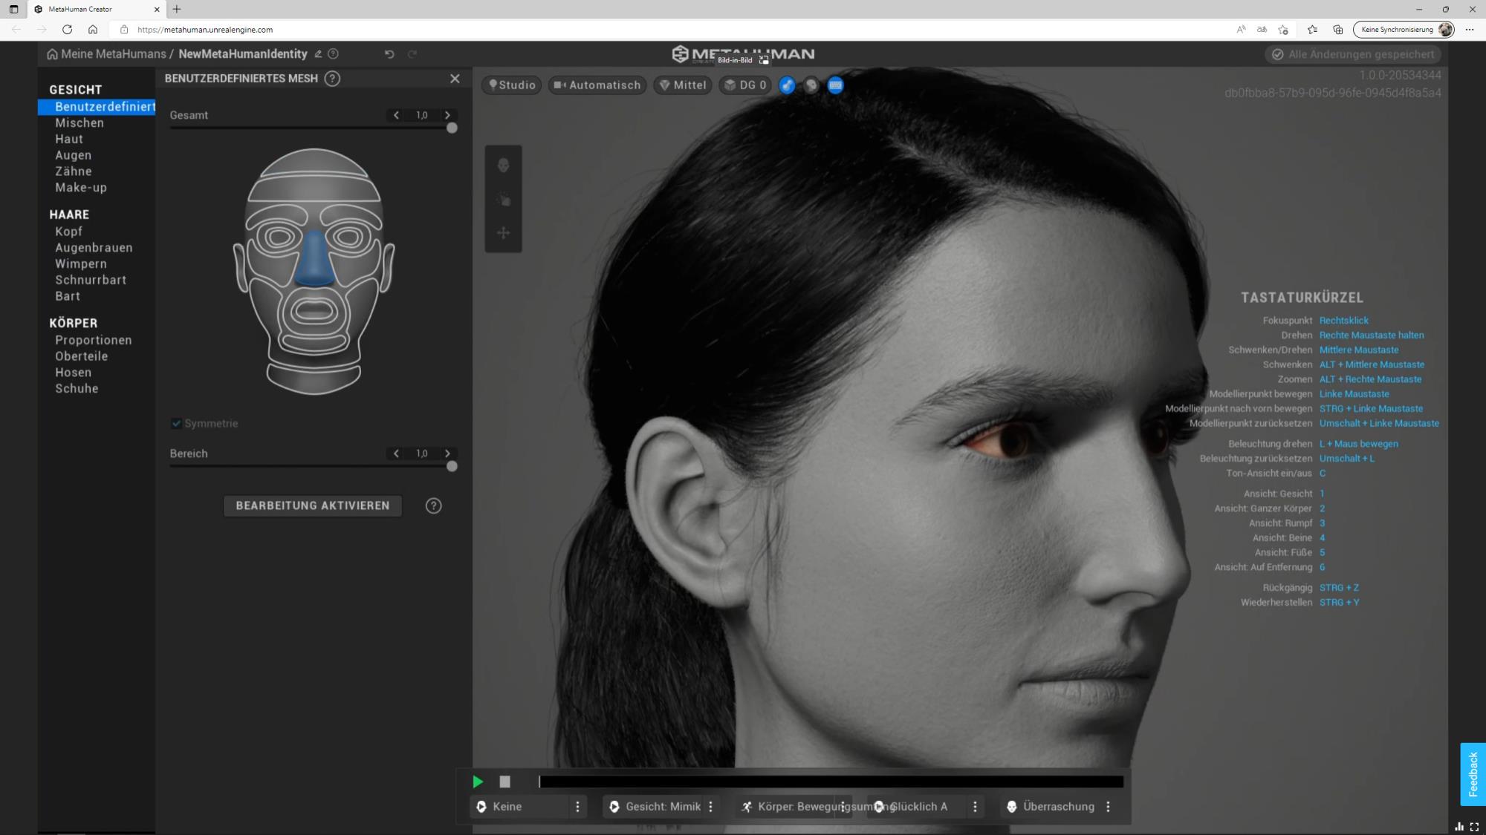This screenshot has height=835, width=1486.
Task: Click Bearbeitung aktivieren button
Action: click(313, 505)
